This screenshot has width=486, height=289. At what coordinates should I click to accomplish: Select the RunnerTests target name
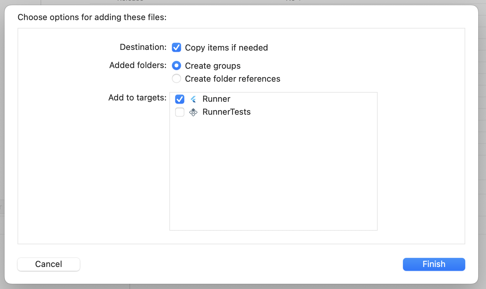pos(226,112)
